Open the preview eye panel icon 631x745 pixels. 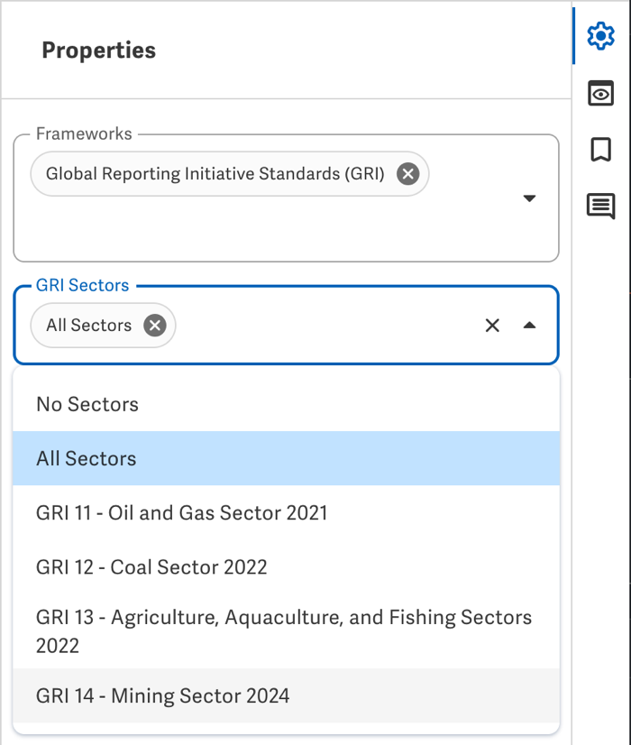click(x=600, y=93)
